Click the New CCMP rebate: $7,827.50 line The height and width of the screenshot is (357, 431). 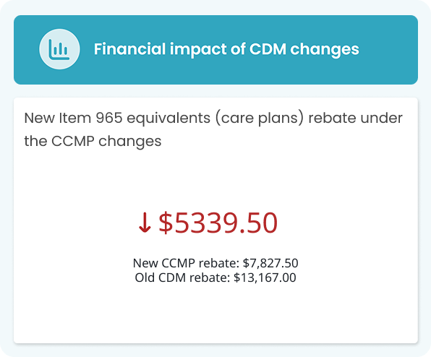coord(215,263)
